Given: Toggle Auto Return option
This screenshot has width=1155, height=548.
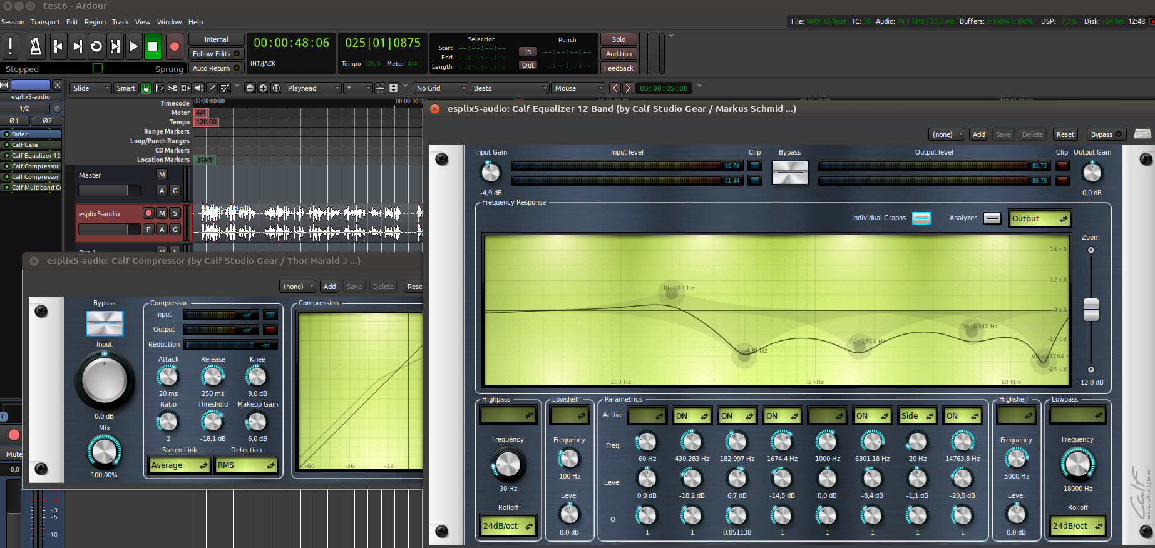Looking at the screenshot, I should coord(216,68).
